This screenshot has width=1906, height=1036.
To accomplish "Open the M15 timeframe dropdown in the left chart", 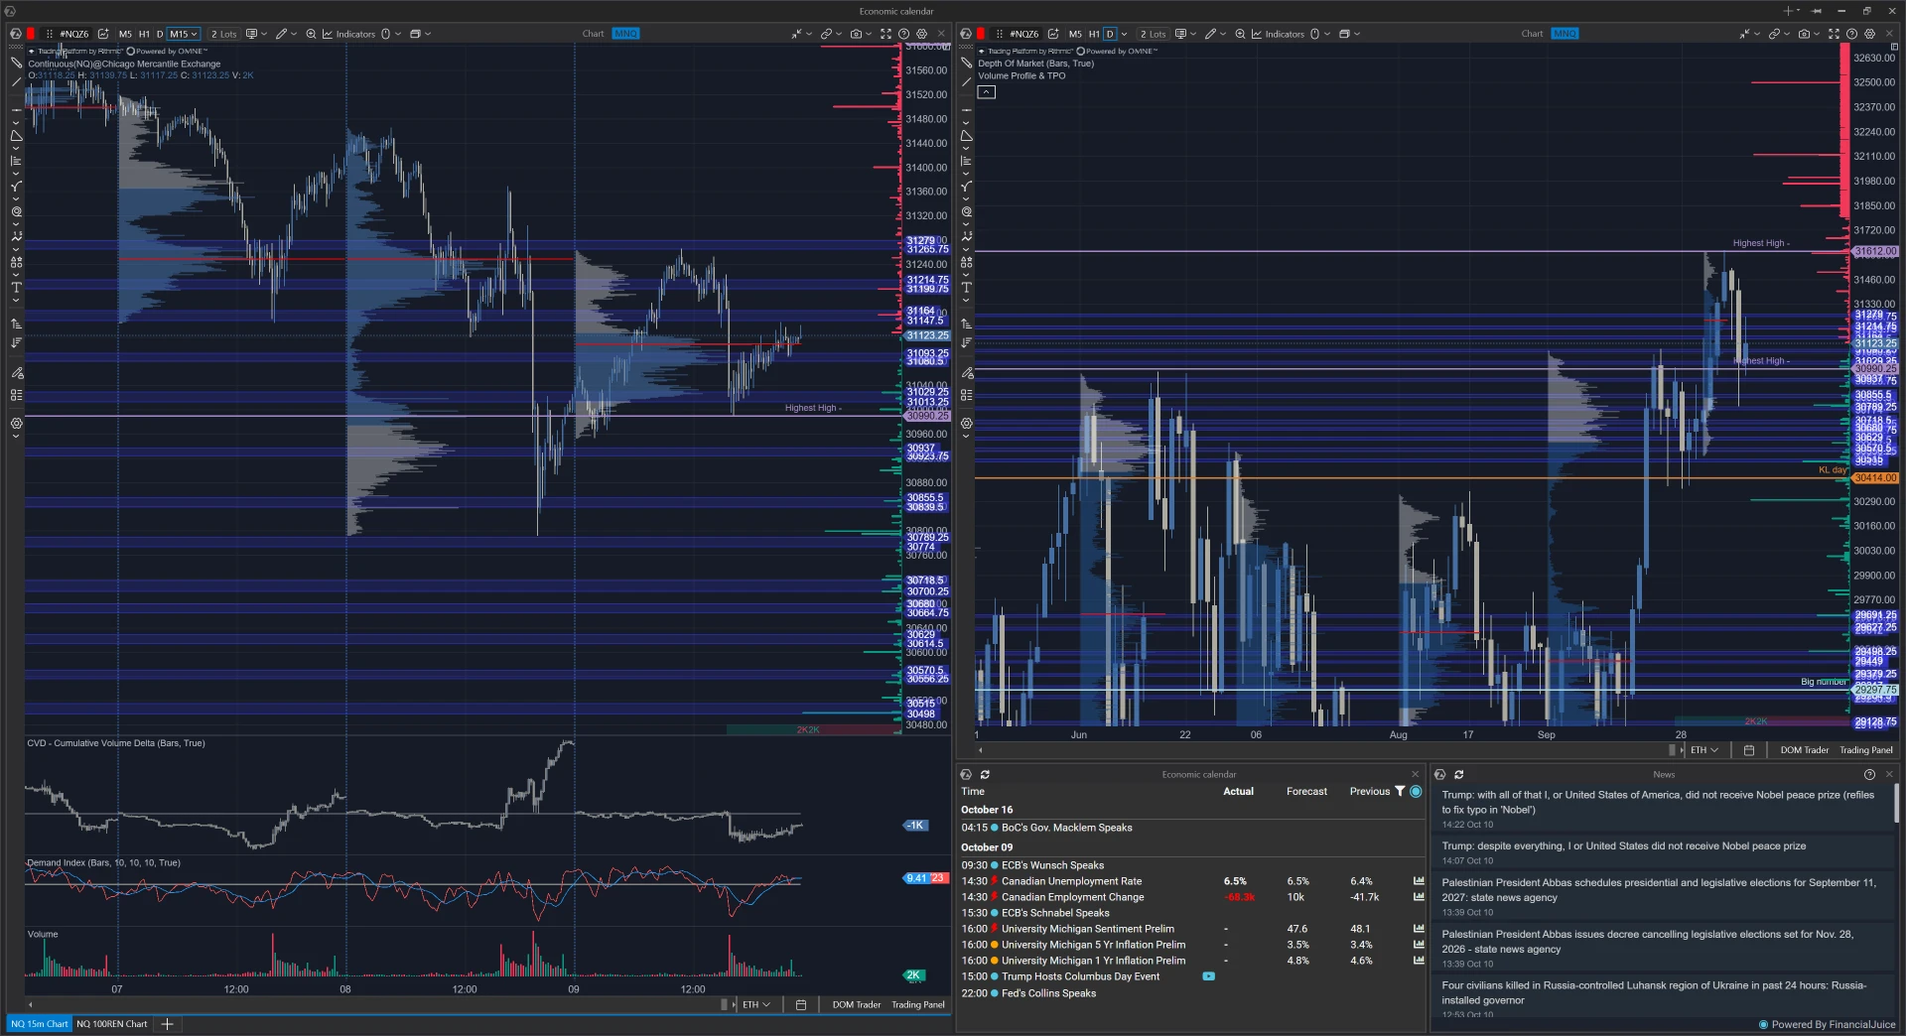I will click(x=184, y=34).
